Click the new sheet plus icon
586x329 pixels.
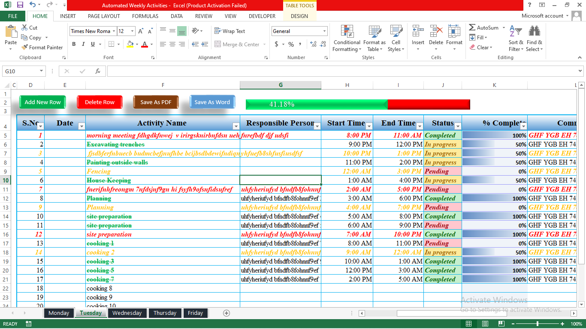click(227, 313)
